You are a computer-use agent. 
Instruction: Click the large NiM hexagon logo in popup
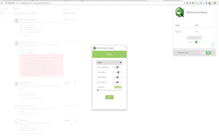(180, 12)
